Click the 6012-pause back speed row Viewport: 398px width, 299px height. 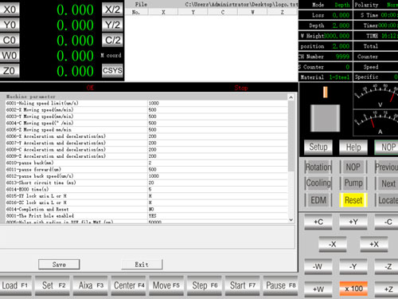(x=146, y=176)
